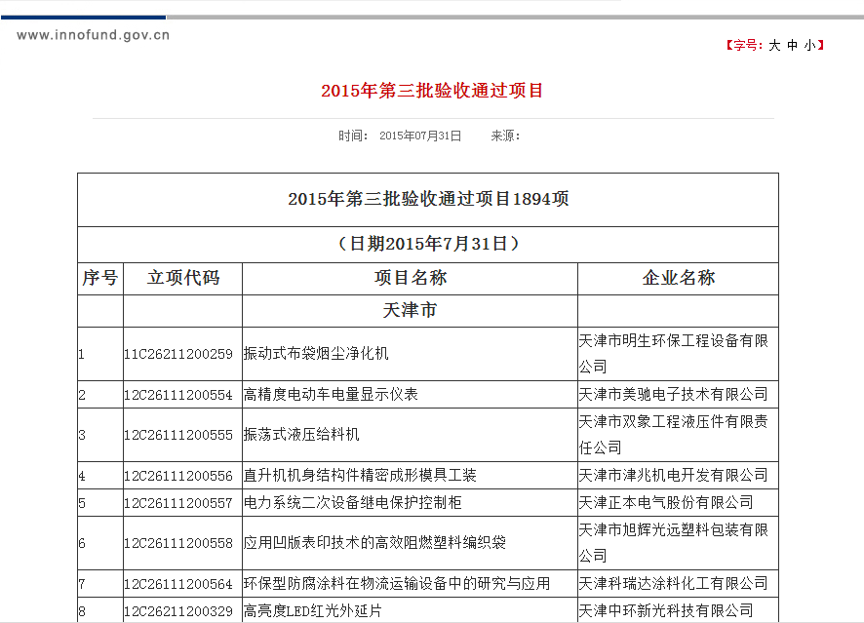Set font size to large (大)
Image resolution: width=864 pixels, height=623 pixels.
774,45
